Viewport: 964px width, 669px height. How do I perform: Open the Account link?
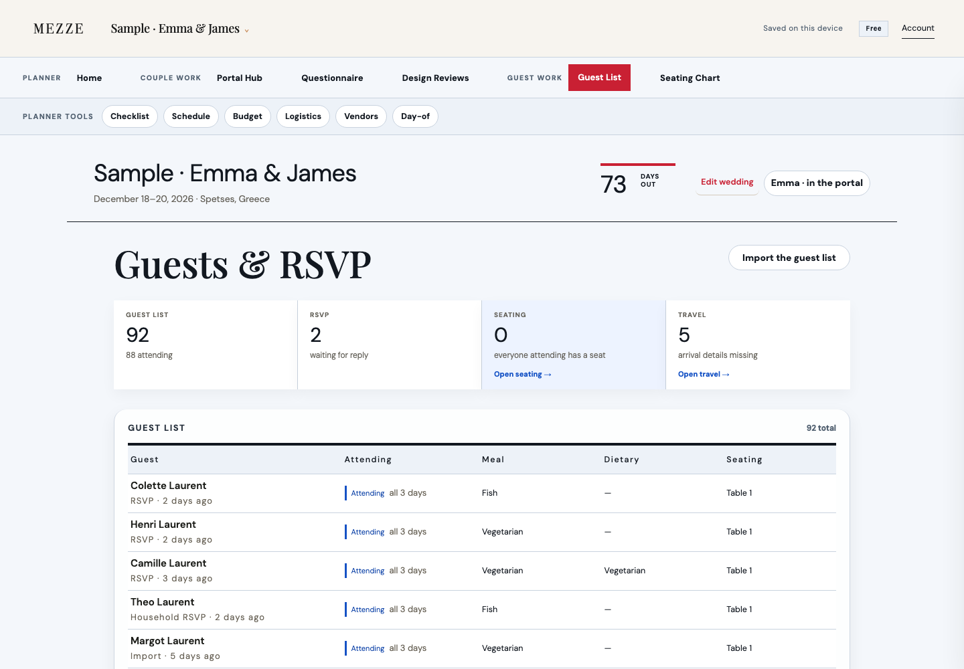918,28
